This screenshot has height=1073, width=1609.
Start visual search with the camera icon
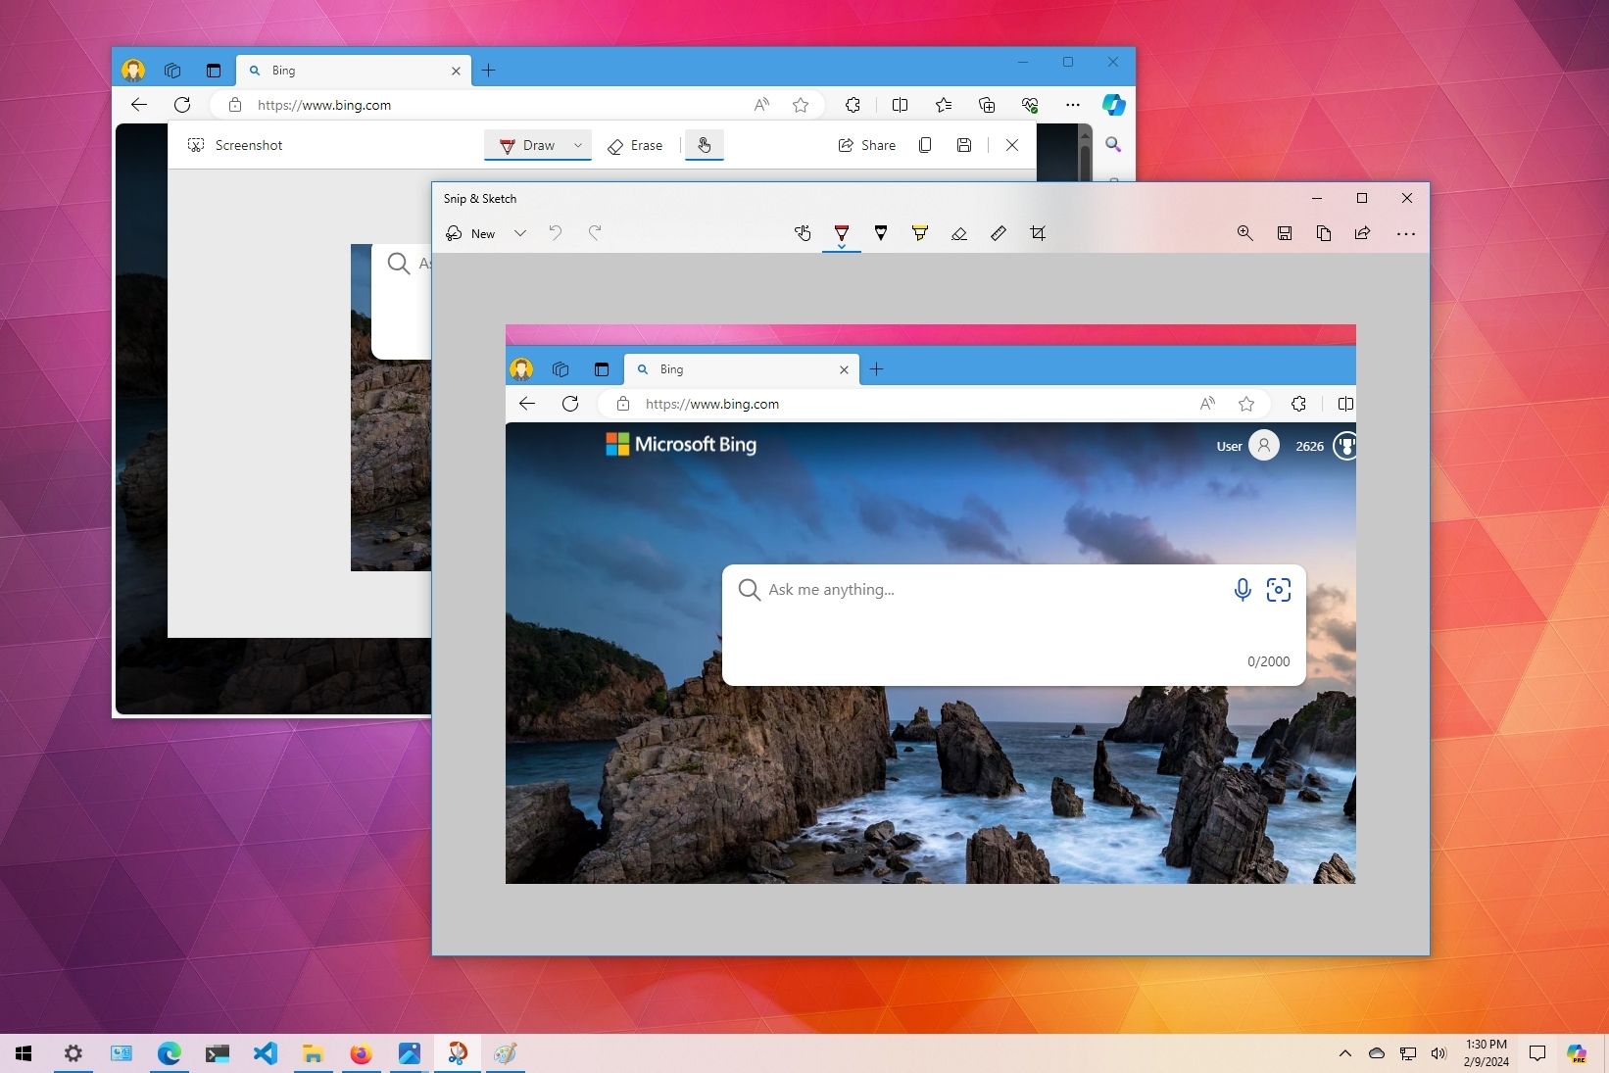point(1279,590)
